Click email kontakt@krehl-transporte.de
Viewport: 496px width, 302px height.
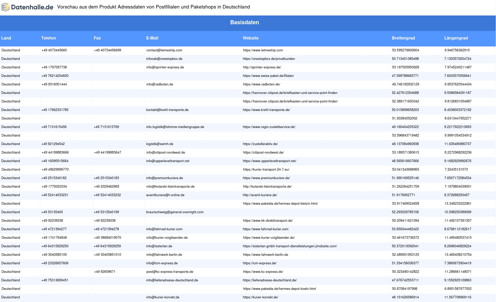[167, 110]
